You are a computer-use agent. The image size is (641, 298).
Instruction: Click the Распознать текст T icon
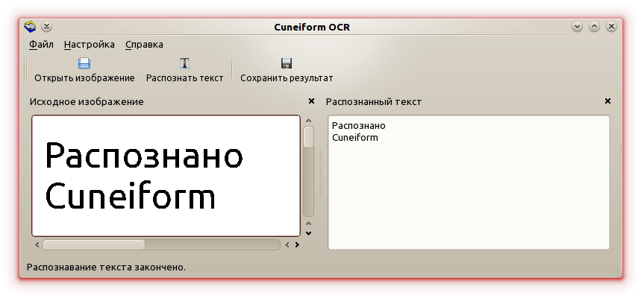pyautogui.click(x=185, y=63)
